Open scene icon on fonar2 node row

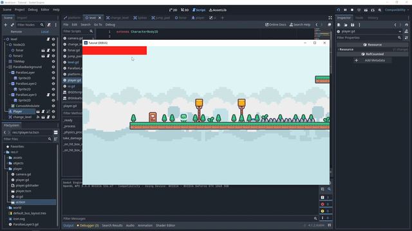tap(43, 56)
